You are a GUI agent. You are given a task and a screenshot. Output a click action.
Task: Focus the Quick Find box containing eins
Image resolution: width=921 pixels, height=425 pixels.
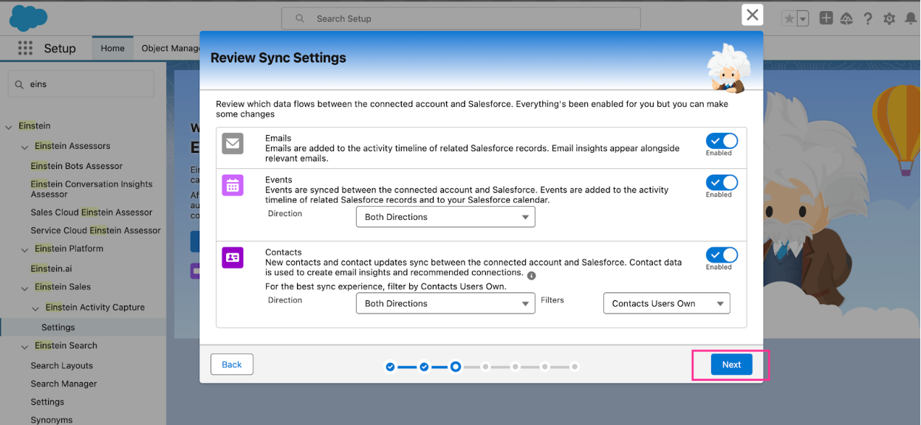click(x=81, y=84)
